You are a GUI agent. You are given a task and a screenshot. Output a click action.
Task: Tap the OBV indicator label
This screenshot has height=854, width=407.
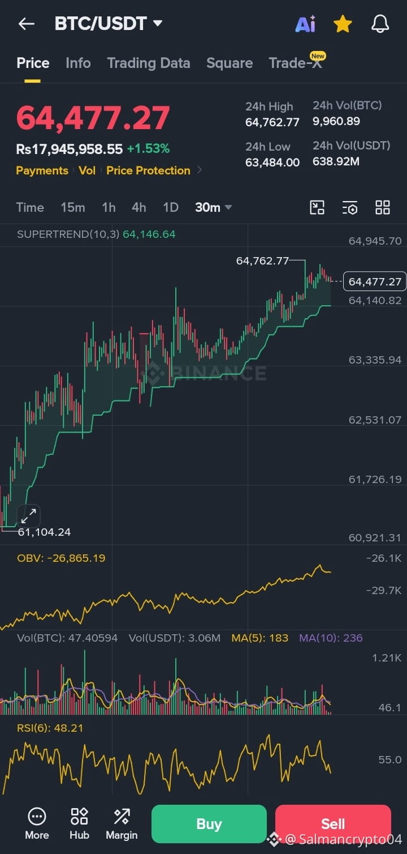(x=61, y=558)
